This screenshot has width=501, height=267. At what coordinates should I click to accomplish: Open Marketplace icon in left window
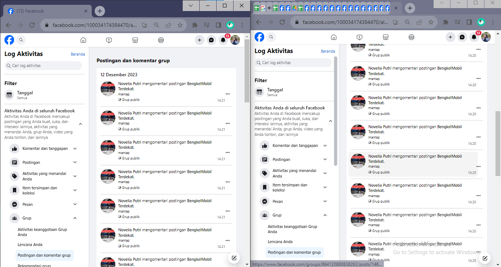tap(135, 40)
